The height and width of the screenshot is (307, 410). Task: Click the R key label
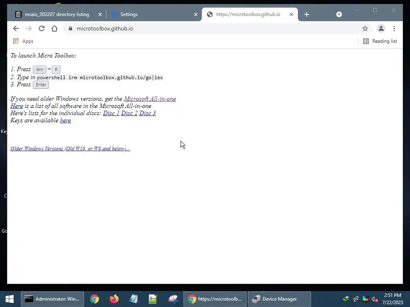56,70
